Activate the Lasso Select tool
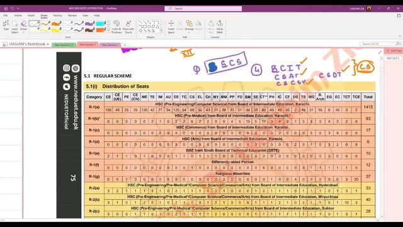Screen dimensions: 403x227 (x=15, y=27)
